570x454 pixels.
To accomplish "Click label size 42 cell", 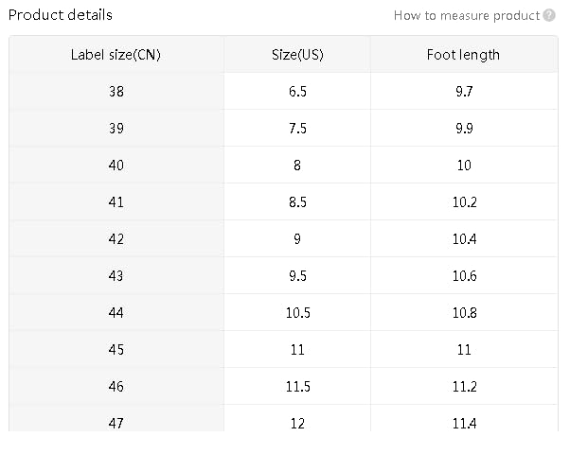I will (x=116, y=239).
